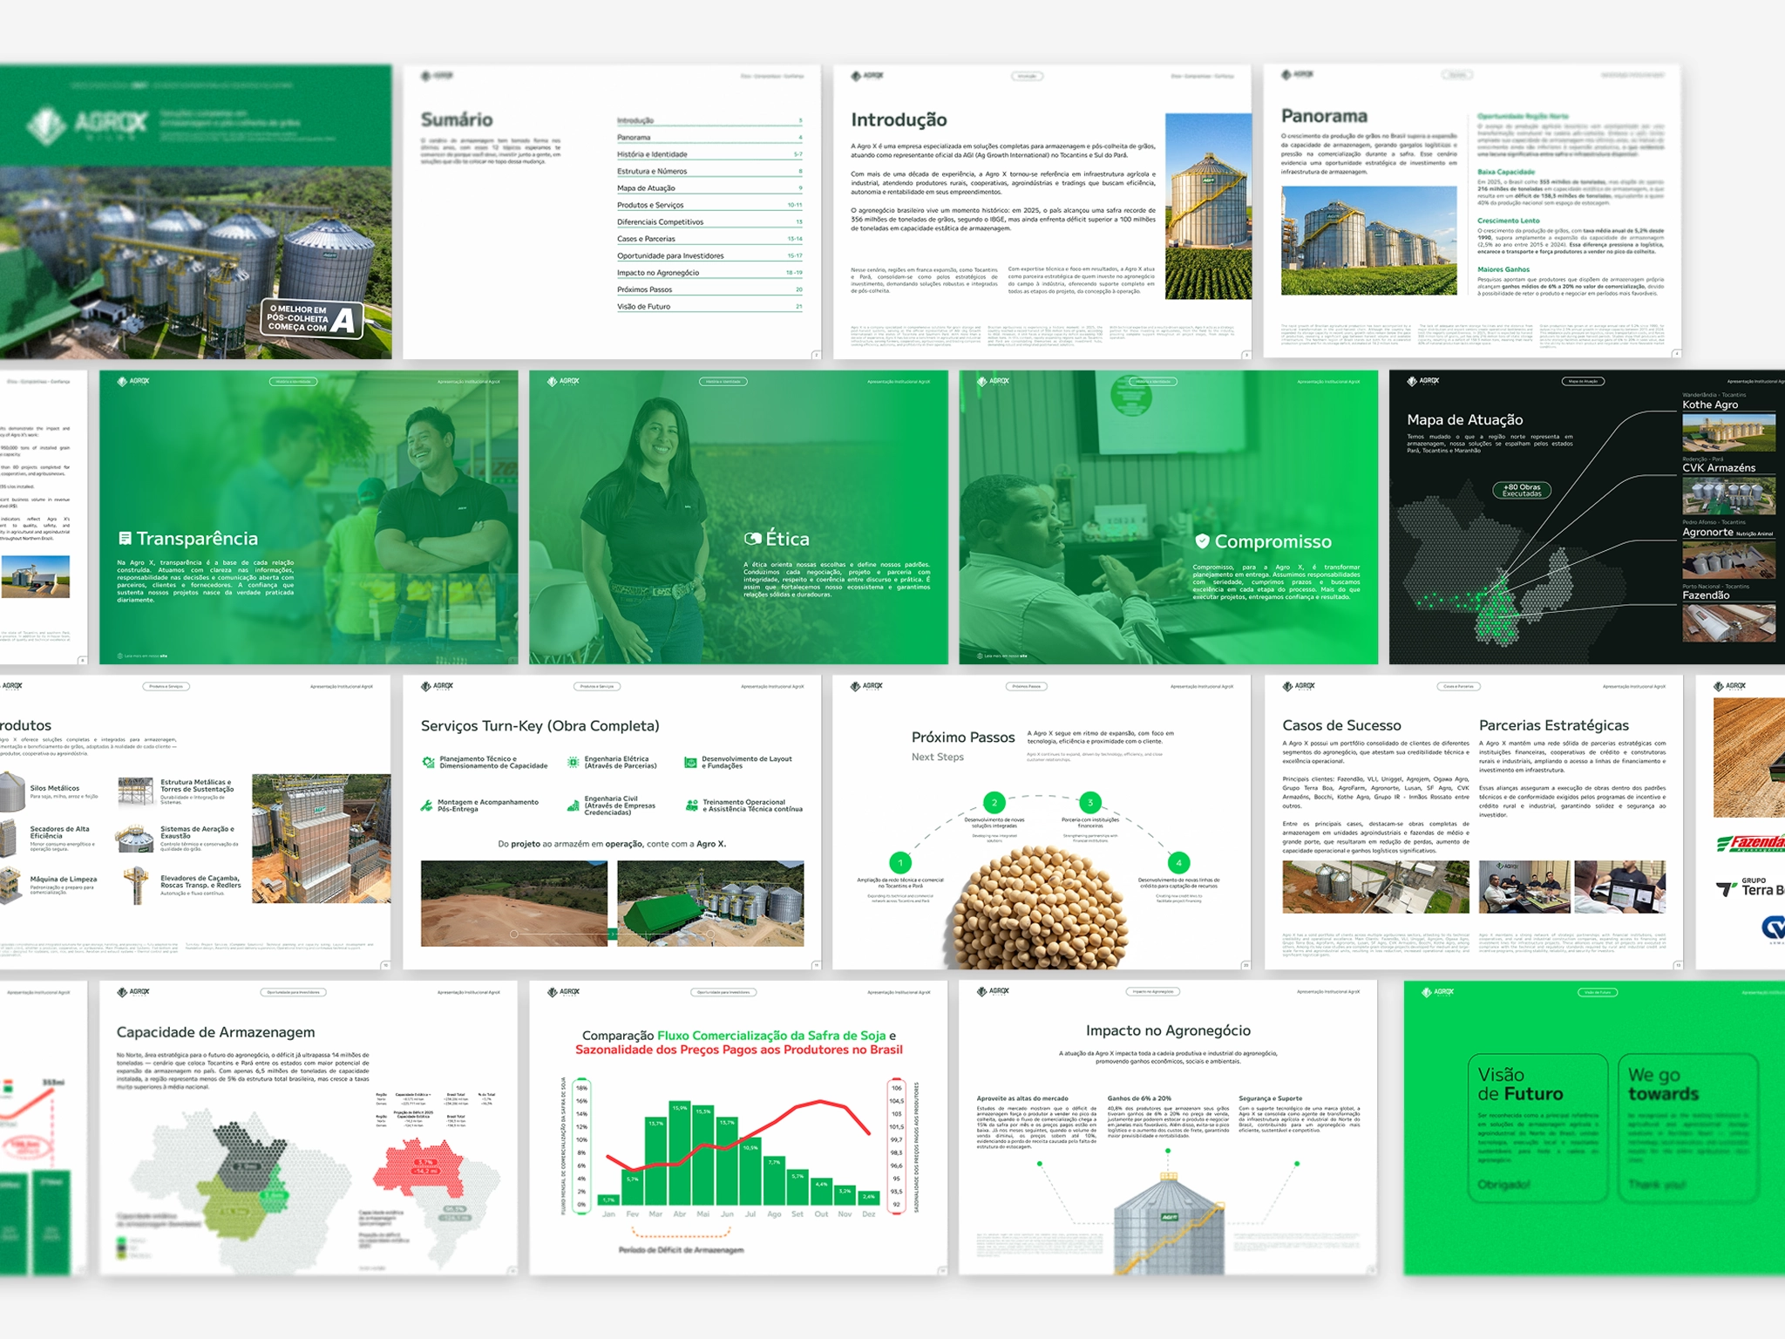Click the white Agrox logo on cover slide
1785x1339 pixels.
87,126
